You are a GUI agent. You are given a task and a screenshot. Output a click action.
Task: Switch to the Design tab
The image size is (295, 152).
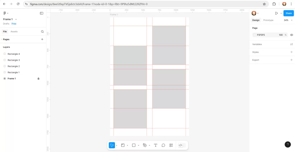[256, 20]
